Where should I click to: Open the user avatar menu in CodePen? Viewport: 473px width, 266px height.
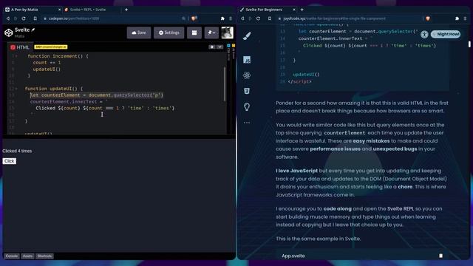(x=227, y=33)
